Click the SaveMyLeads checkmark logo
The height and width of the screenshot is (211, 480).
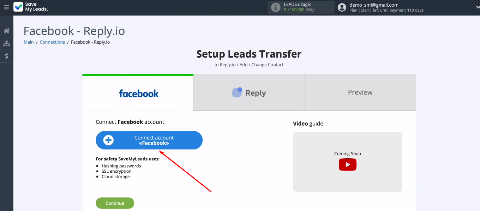pyautogui.click(x=18, y=7)
